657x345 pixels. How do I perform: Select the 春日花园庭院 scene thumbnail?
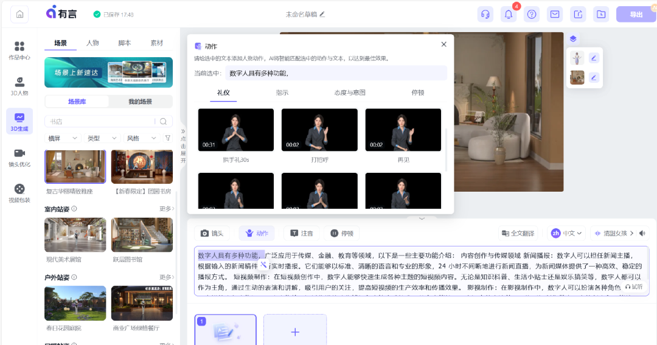75,303
